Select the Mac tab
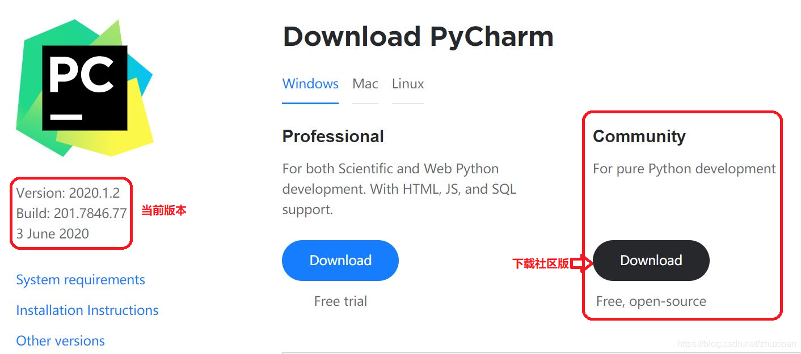 coord(365,84)
